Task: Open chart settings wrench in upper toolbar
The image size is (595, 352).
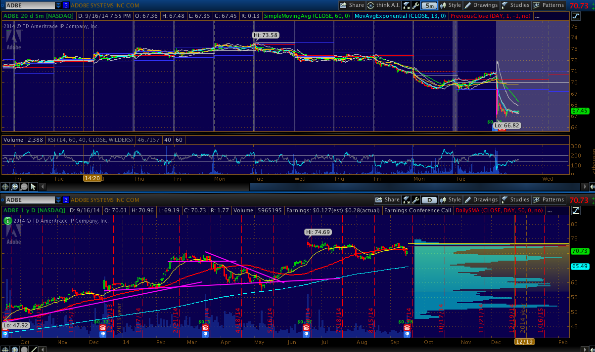Action: (x=416, y=5)
